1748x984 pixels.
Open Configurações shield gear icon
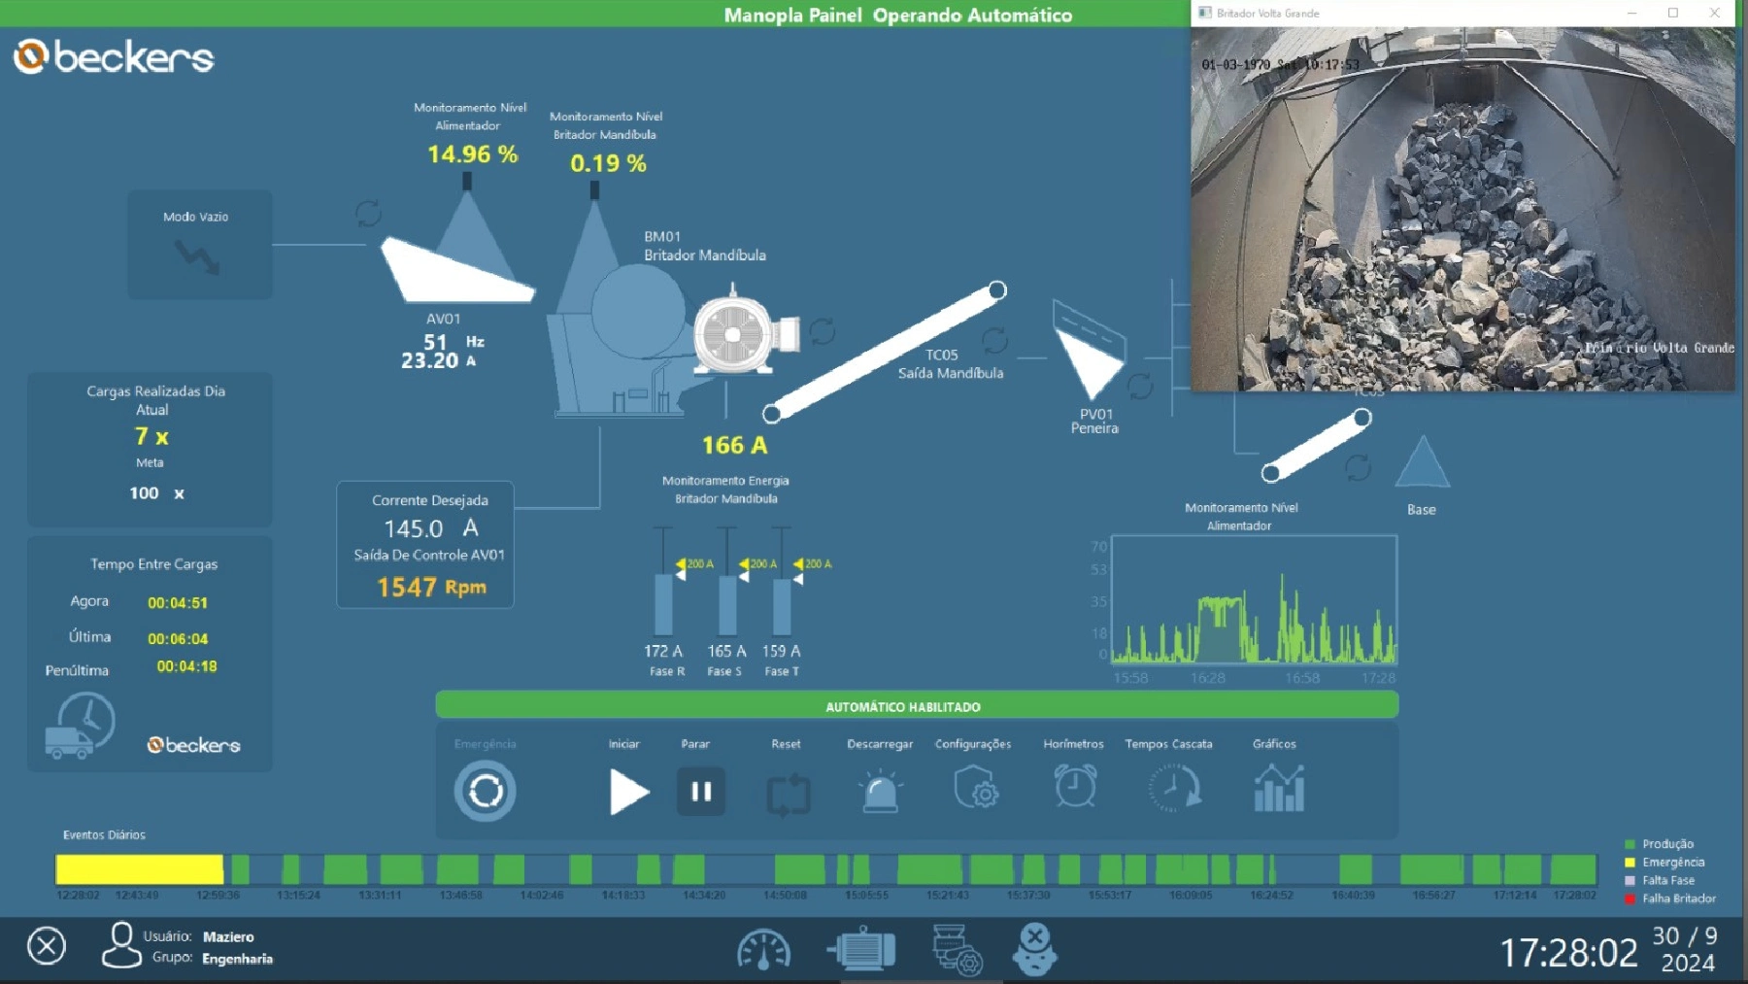[976, 788]
